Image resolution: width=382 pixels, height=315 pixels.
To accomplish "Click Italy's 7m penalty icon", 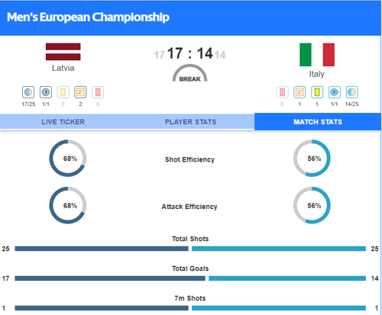I will (335, 92).
